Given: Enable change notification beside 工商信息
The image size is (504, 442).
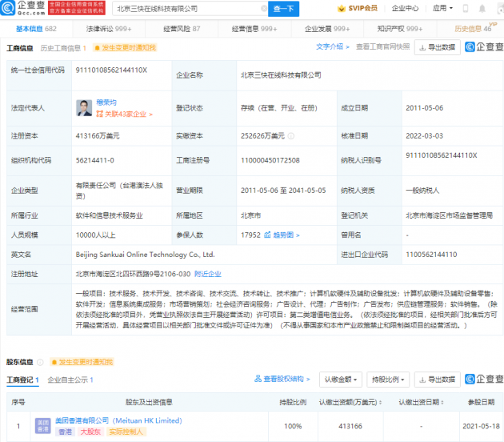Looking at the screenshot, I should pyautogui.click(x=125, y=48).
